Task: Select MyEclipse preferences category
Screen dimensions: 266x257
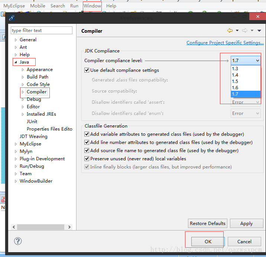Action: (x=30, y=144)
